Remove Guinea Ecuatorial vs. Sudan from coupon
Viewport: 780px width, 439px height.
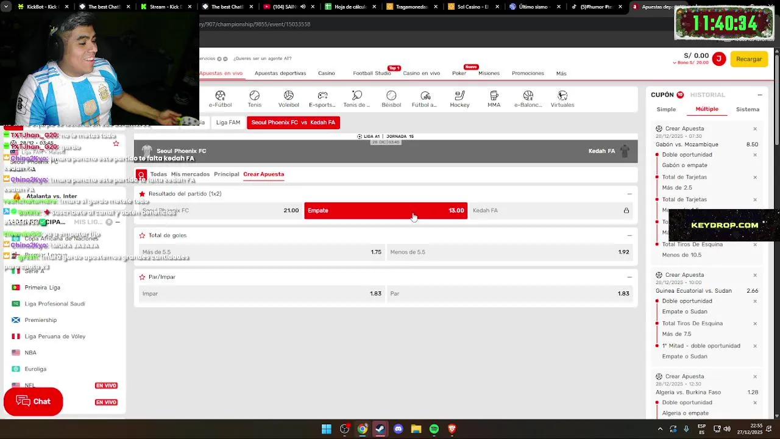pos(755,275)
